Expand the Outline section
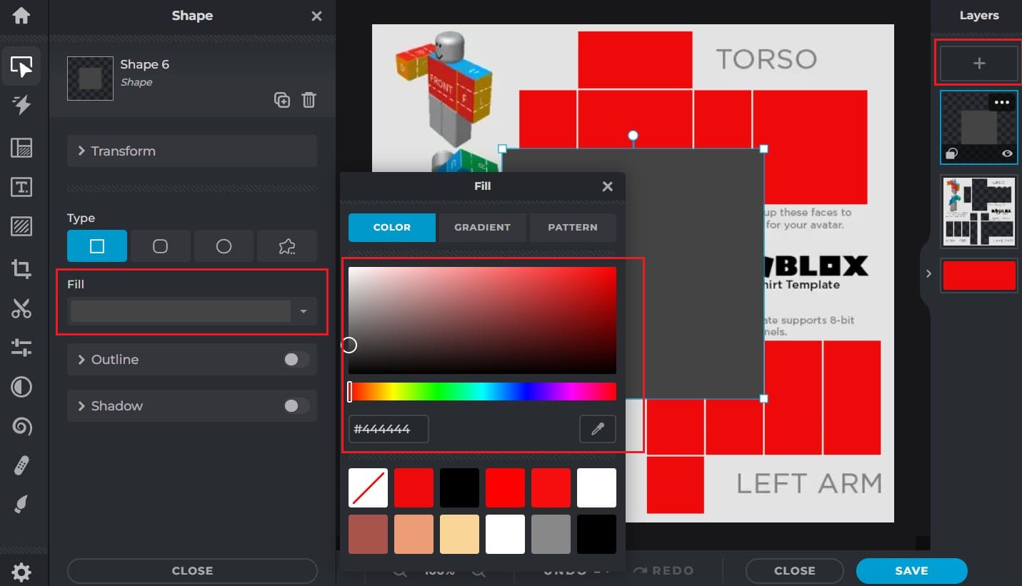The width and height of the screenshot is (1022, 586). (x=192, y=360)
